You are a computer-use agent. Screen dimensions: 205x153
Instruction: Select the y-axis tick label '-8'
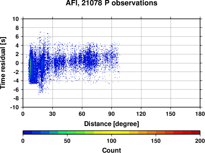point(16,99)
